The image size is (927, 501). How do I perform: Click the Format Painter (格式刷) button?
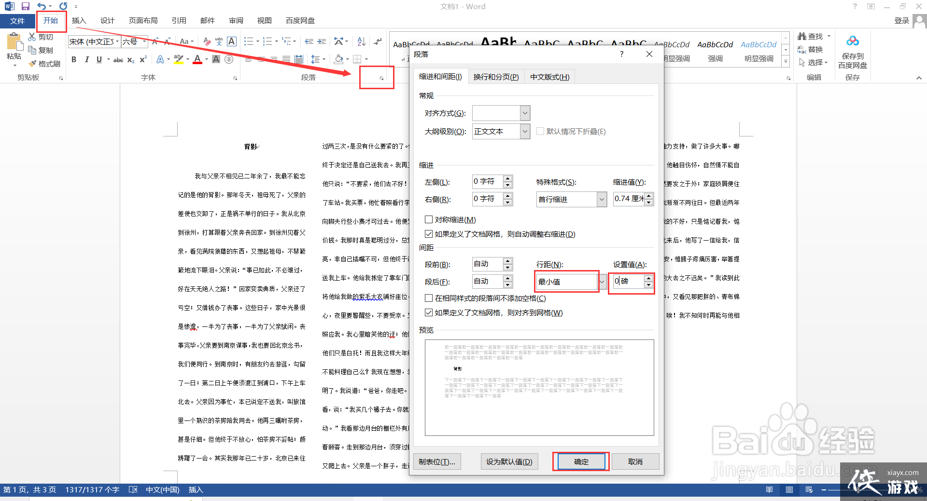[44, 64]
